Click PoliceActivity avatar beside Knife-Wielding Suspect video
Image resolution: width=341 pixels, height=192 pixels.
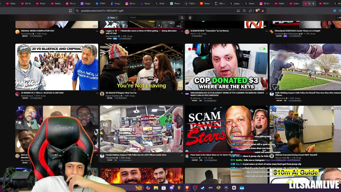(x=271, y=94)
